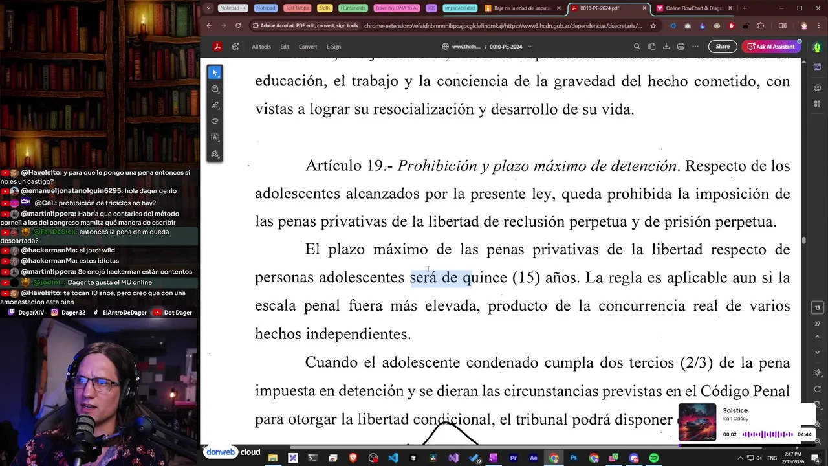Open Photoshop from the taskbar
Image resolution: width=828 pixels, height=466 pixels.
(574, 458)
